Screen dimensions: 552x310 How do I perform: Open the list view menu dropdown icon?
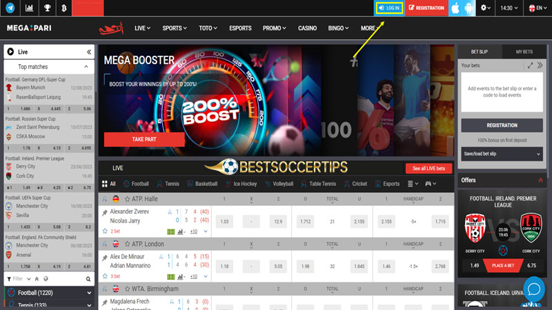point(413,183)
